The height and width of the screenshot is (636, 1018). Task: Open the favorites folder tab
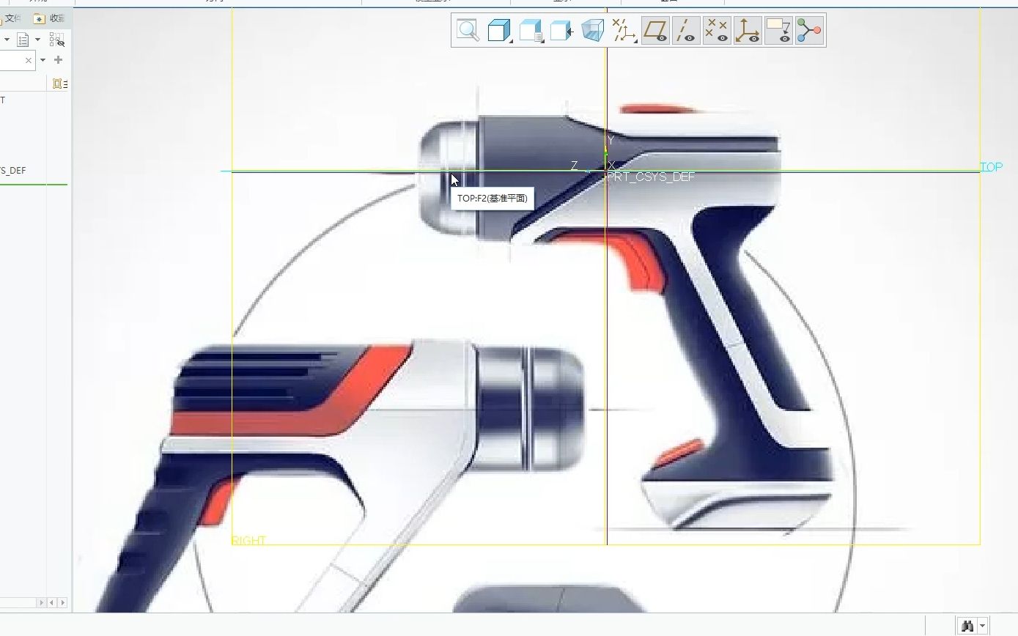pos(49,18)
